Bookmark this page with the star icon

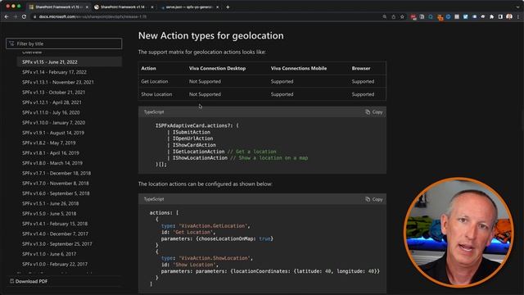point(402,16)
